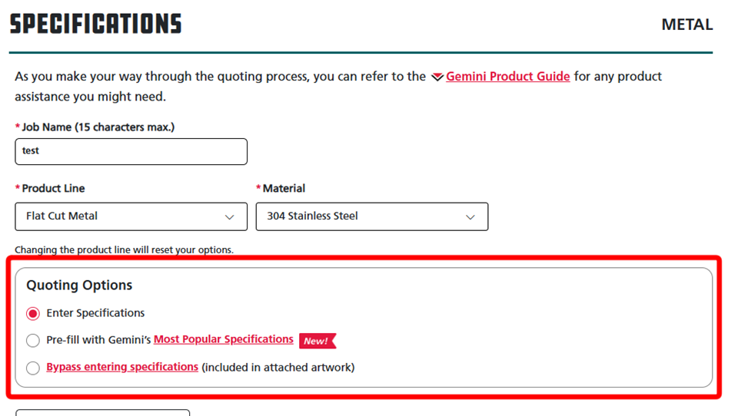Viewport: 748px width, 416px height.
Task: Select the Enter Specifications radio button
Action: [33, 314]
